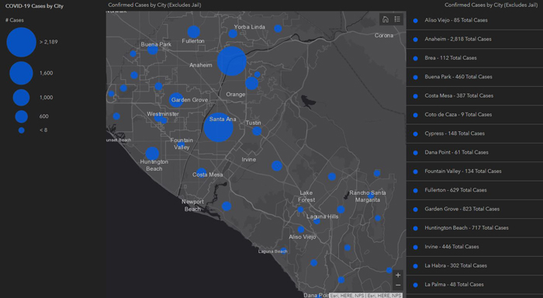Screen dimensions: 543x298
Task: Click the > 2,189 legend circle
Action: (x=21, y=42)
